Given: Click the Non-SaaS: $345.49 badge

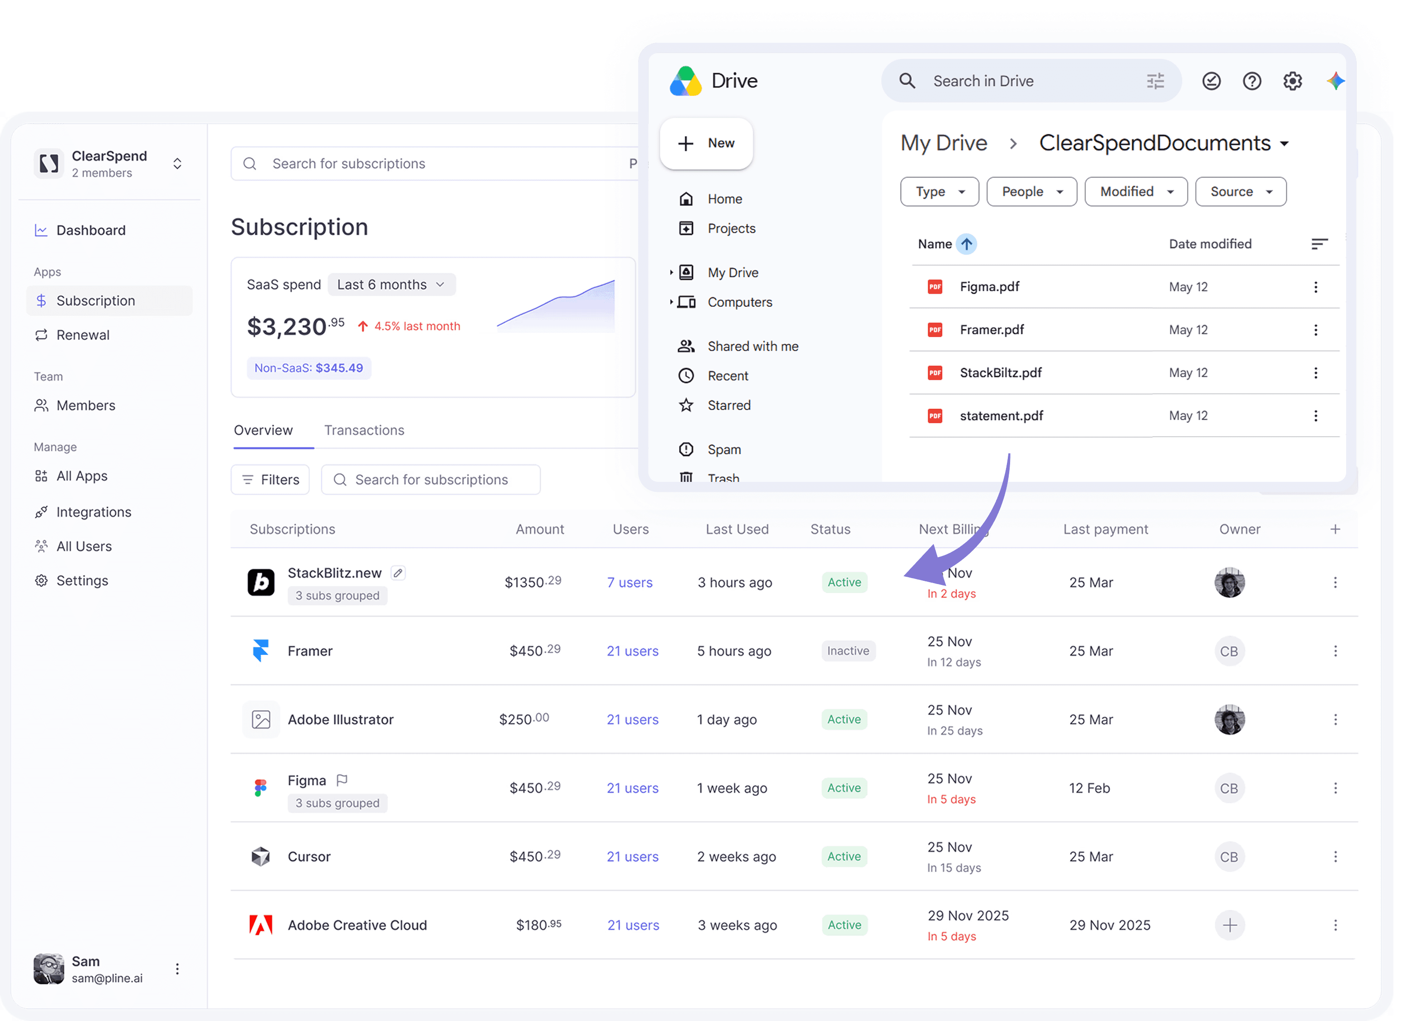Looking at the screenshot, I should (x=309, y=368).
